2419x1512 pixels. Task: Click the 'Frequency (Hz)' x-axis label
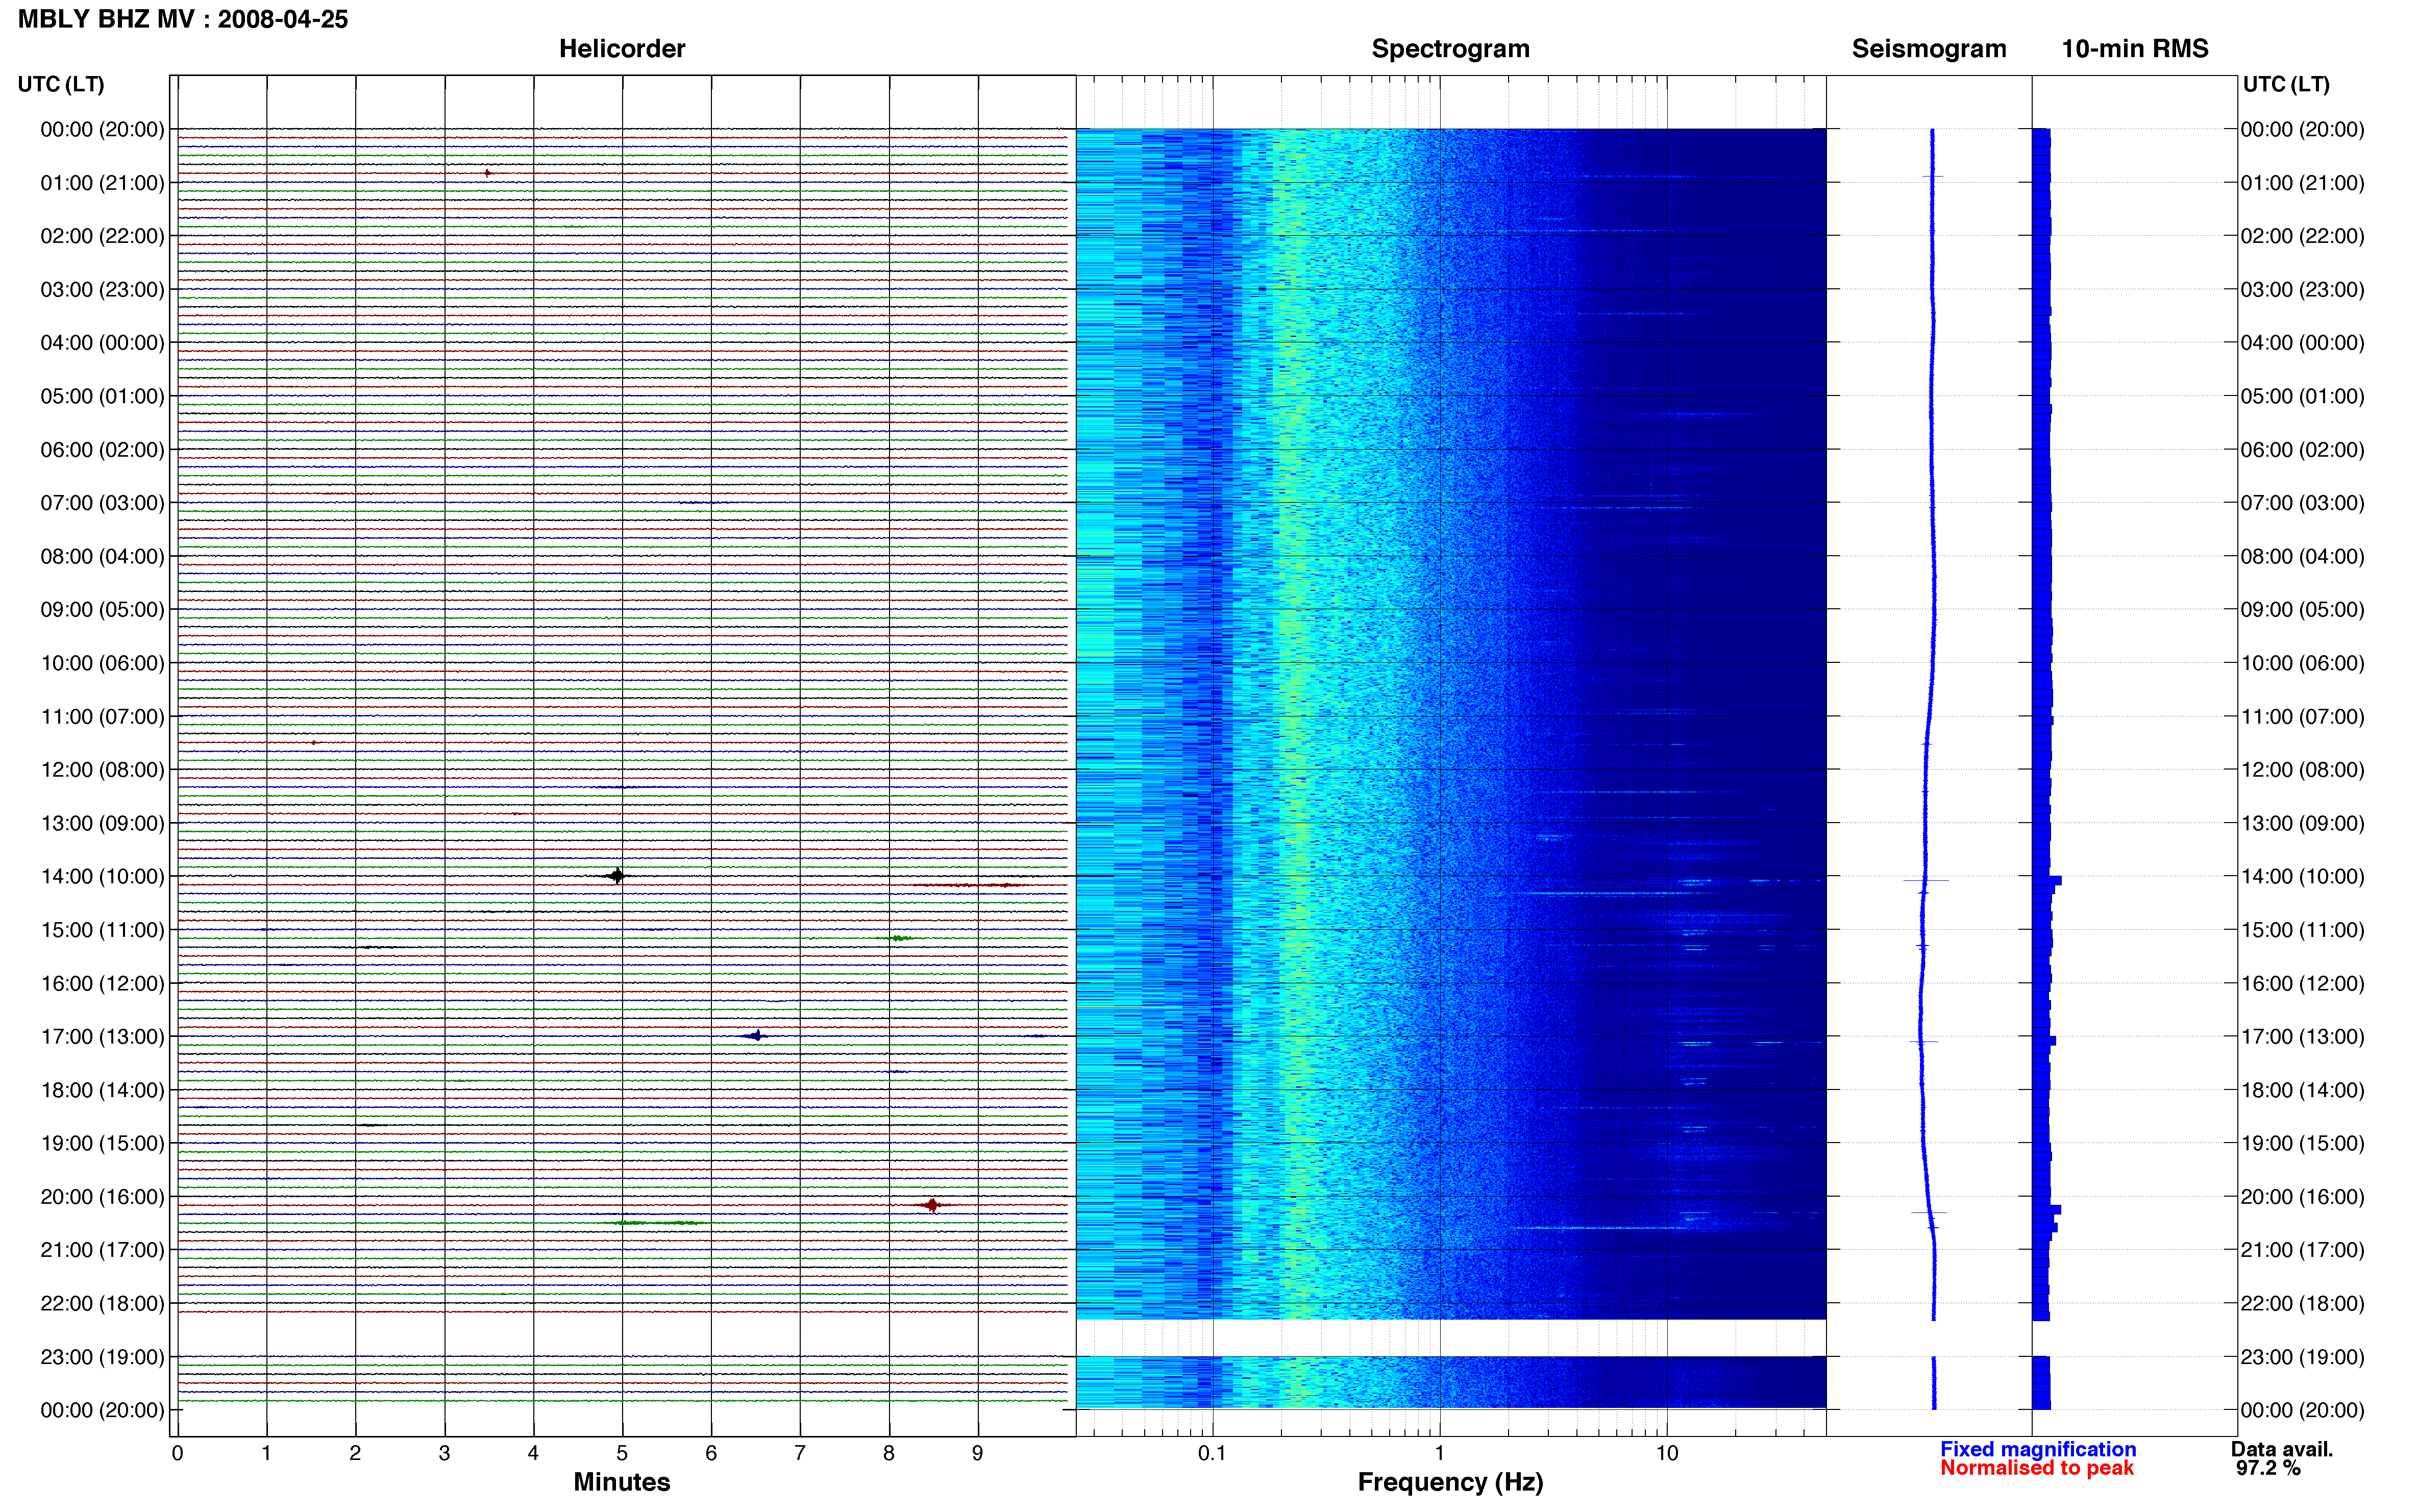[1450, 1482]
